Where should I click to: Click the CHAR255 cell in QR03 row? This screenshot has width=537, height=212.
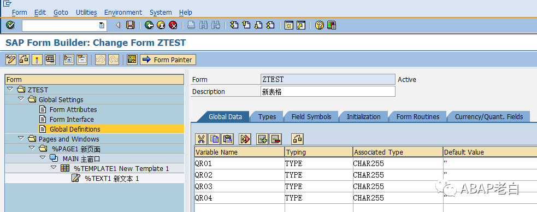point(398,187)
